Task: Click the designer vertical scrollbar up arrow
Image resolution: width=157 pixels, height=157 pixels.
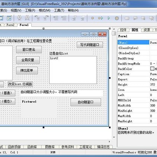Action: [114, 30]
